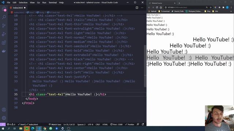Image resolution: width=234 pixels, height=131 pixels.
Task: Open the Edit menu
Action: tap(15, 3)
